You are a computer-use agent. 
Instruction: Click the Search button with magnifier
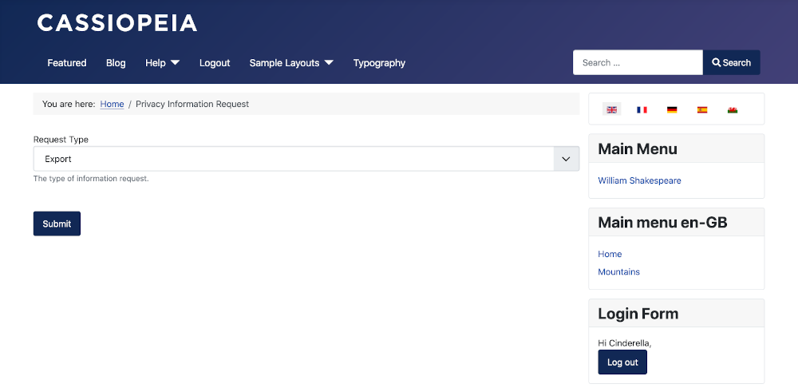[x=731, y=62]
